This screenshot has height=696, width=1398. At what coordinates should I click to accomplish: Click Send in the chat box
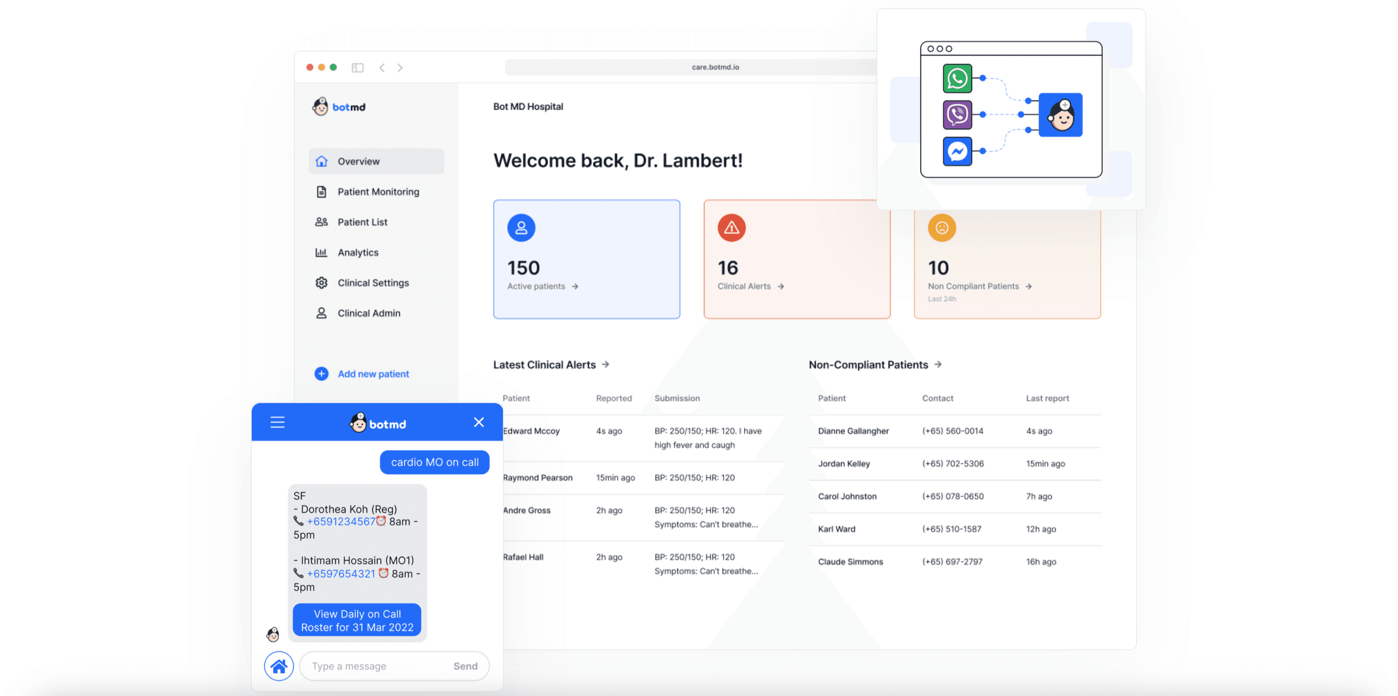click(465, 666)
